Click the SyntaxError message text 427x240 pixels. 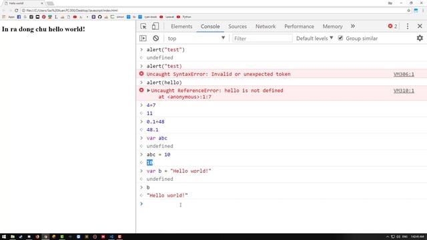218,74
